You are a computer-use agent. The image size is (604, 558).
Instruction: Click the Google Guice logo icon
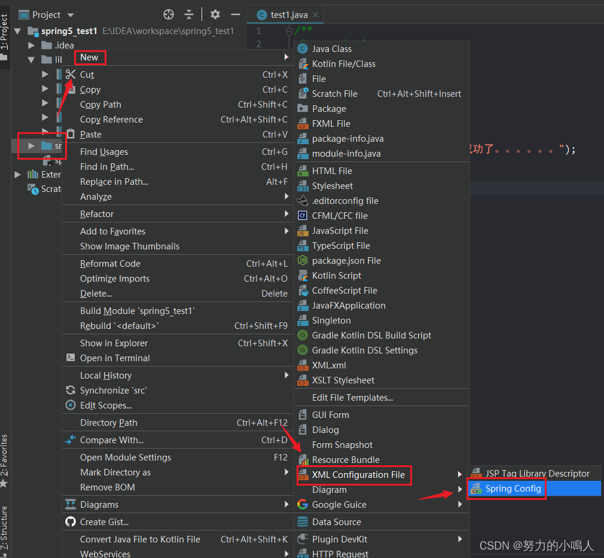point(303,504)
